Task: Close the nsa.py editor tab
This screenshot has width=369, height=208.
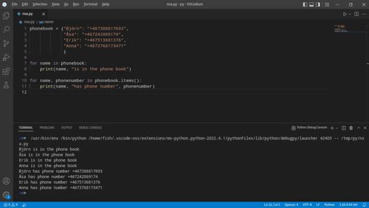Action: (43, 14)
